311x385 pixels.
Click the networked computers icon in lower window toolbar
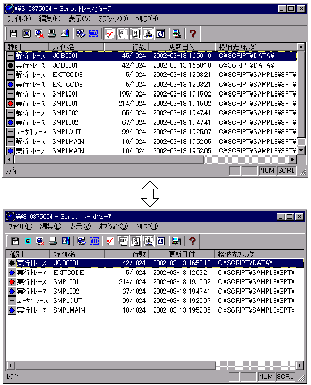(x=176, y=241)
